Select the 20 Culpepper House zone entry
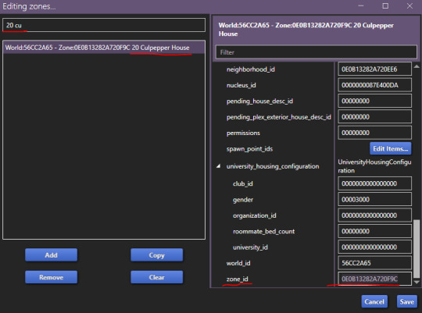422x313 pixels. (104, 48)
